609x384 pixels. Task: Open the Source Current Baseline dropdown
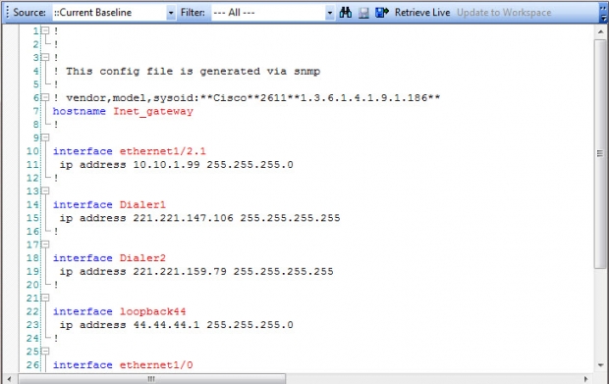pos(171,13)
